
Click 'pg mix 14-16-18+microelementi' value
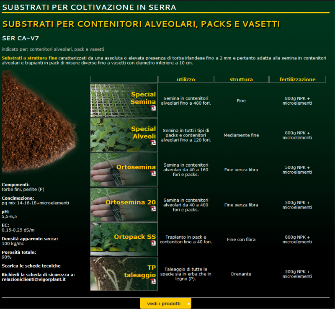35,203
